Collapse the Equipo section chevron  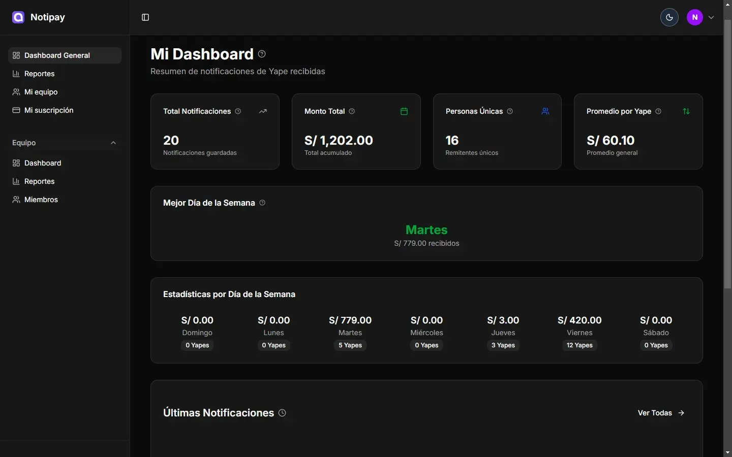[113, 143]
